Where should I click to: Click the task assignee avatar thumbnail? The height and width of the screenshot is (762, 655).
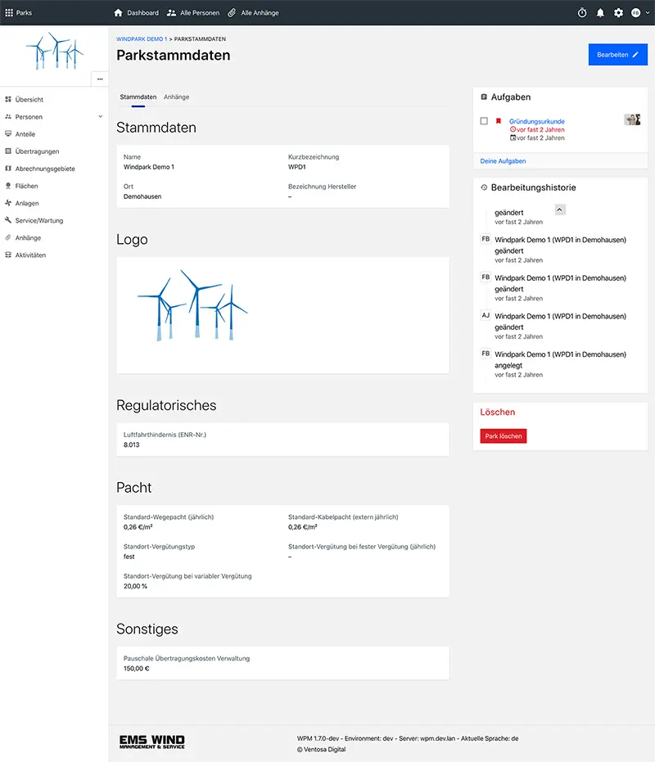631,119
